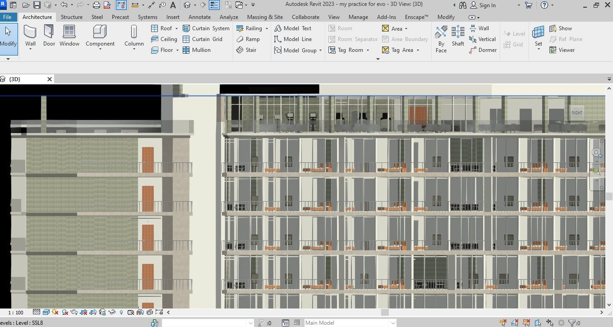613x327 pixels.
Task: Expand the Model Group dropdown arrow
Action: [x=320, y=51]
